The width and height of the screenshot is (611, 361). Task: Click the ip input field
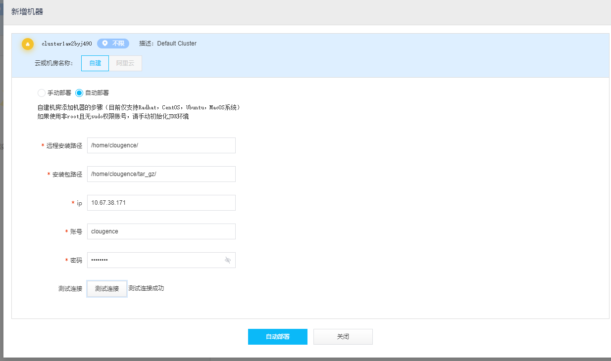pos(161,203)
